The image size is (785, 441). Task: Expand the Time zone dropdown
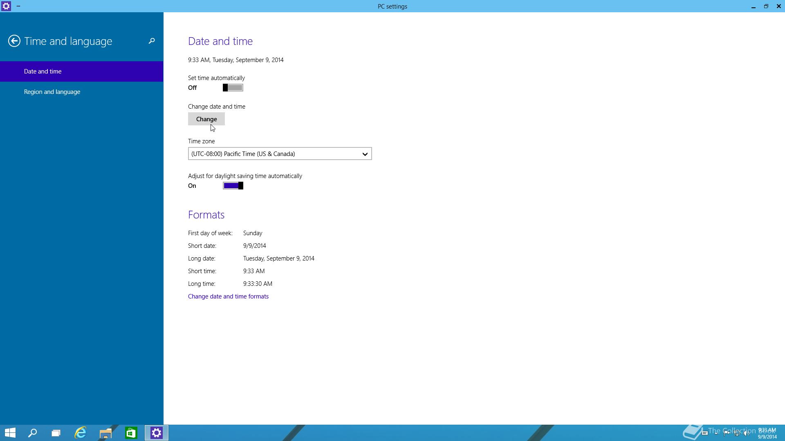click(x=280, y=154)
